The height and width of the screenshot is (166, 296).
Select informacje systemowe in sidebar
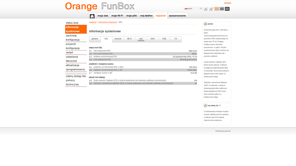coord(76,29)
